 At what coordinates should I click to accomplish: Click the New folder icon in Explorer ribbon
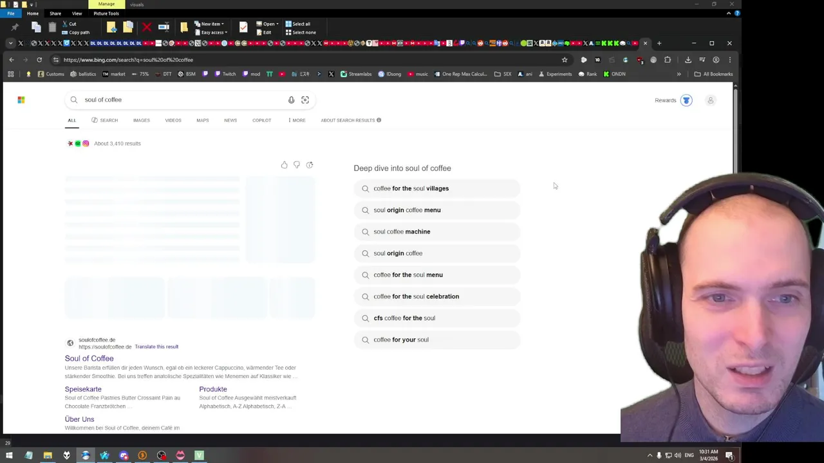(184, 27)
